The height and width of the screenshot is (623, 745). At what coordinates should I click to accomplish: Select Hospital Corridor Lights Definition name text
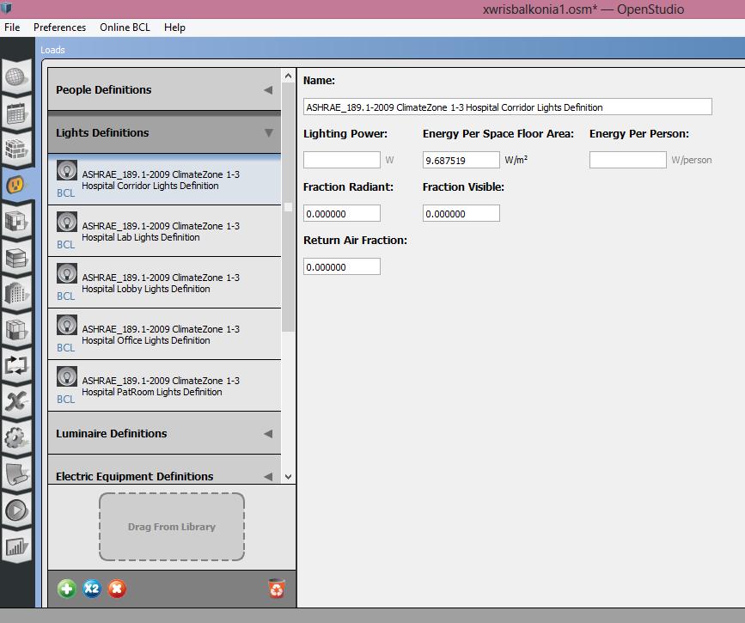point(161,180)
